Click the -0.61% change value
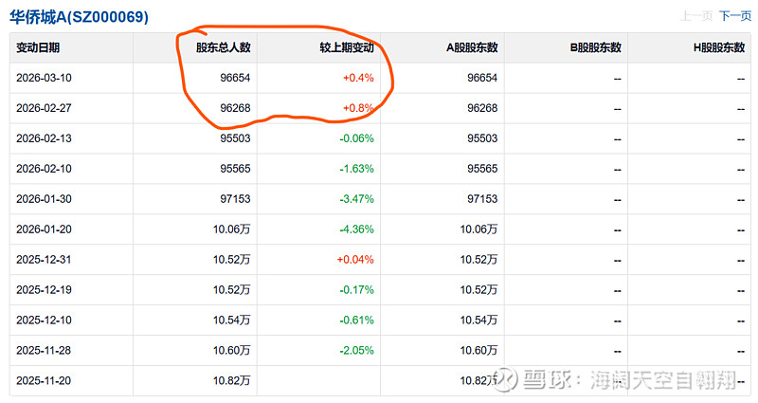This screenshot has width=758, height=403. click(x=356, y=320)
